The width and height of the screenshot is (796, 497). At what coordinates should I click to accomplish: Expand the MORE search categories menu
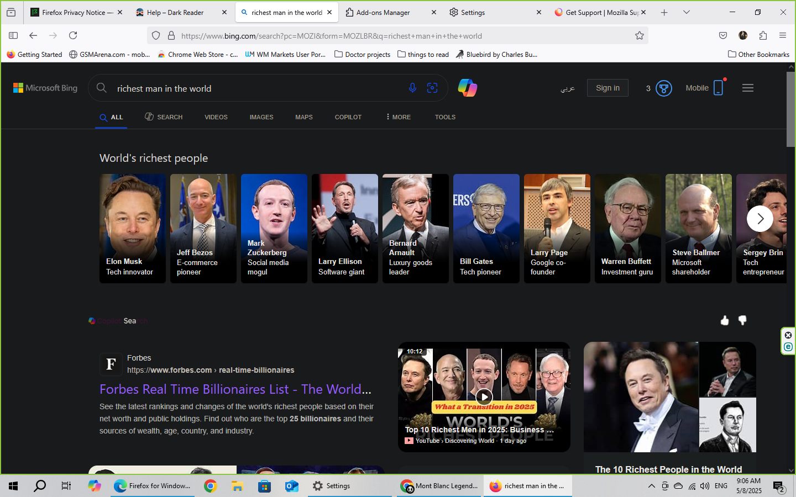[x=399, y=117]
